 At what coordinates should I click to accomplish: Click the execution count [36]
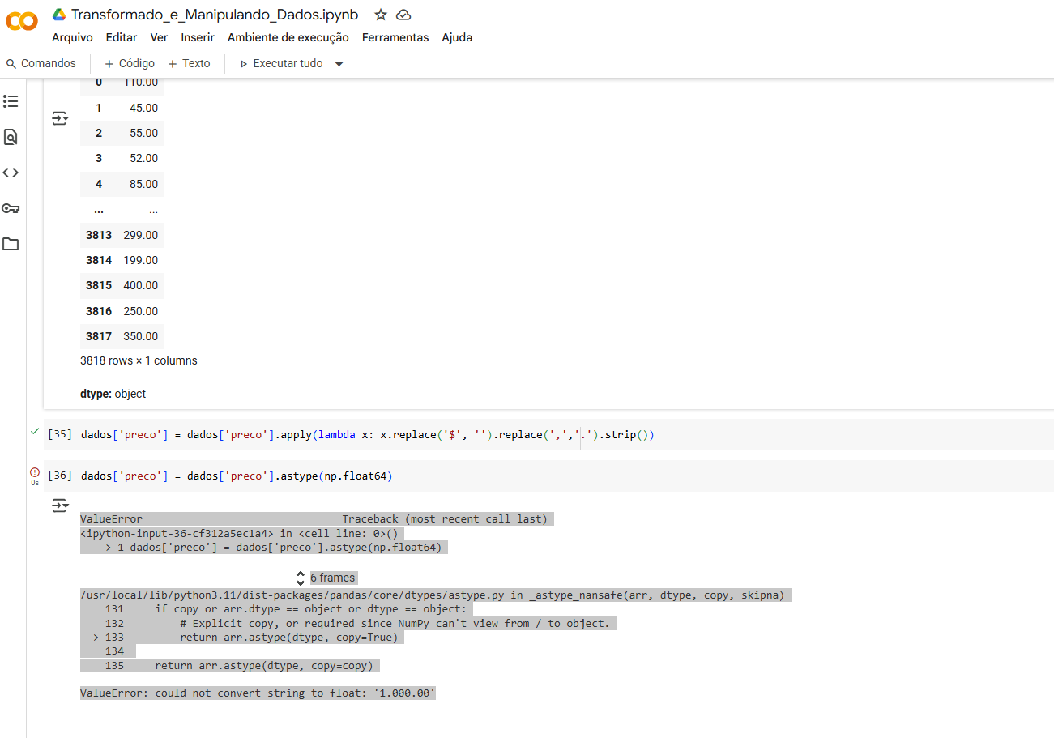(x=60, y=476)
